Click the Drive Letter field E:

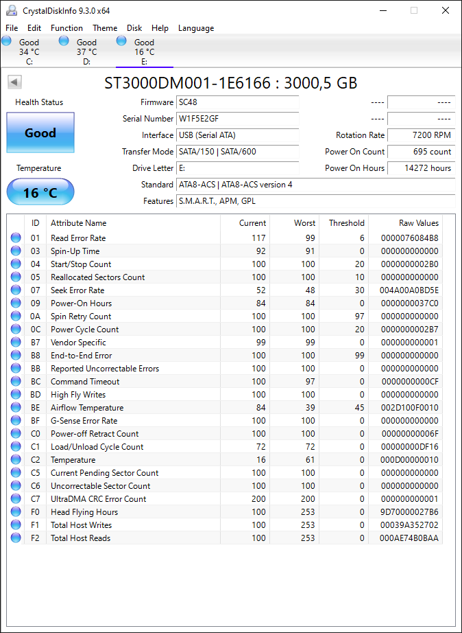coord(237,168)
